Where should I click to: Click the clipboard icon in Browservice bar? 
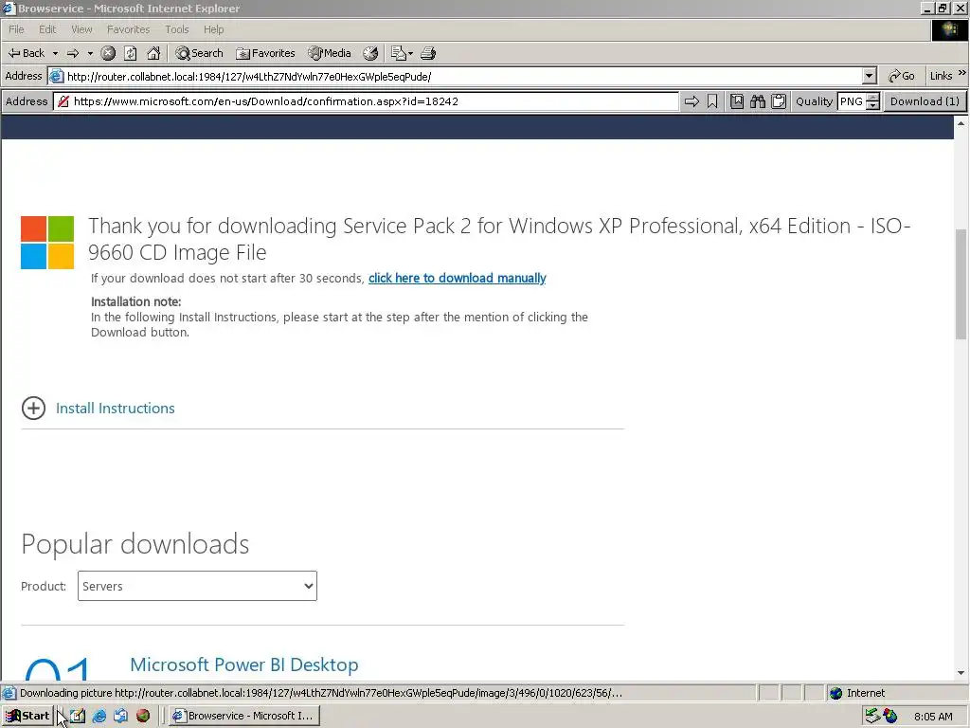[x=779, y=101]
